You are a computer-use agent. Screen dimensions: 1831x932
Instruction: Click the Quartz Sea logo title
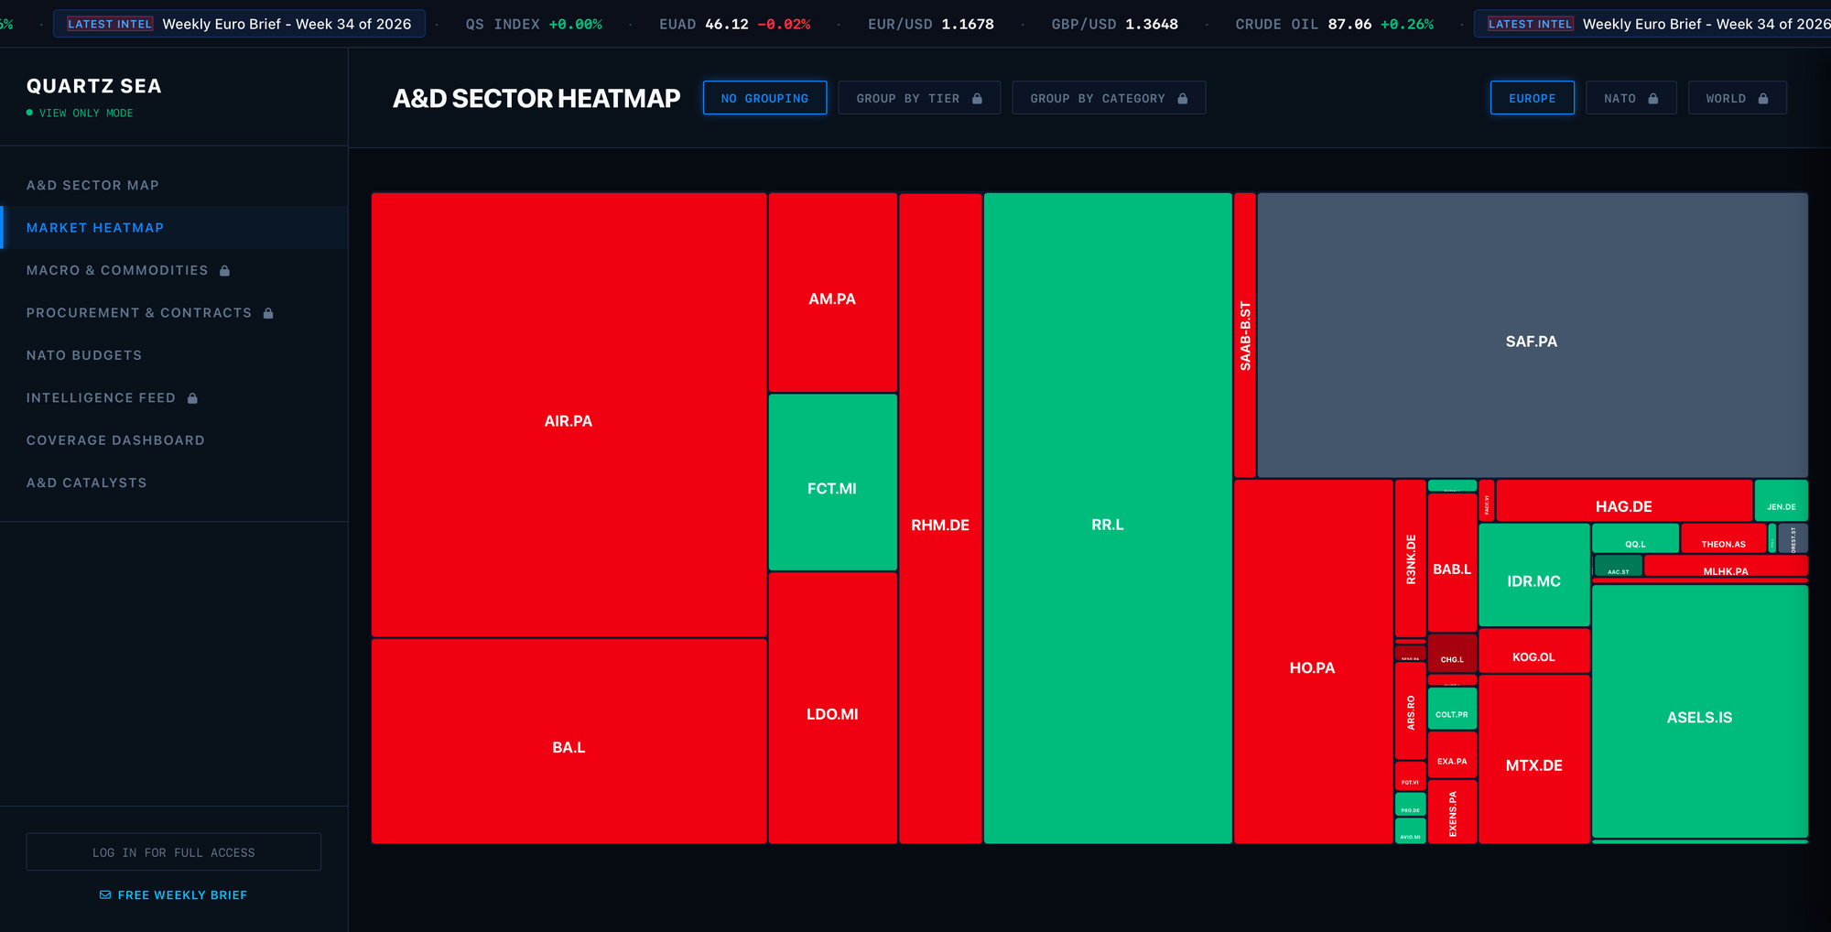(94, 86)
